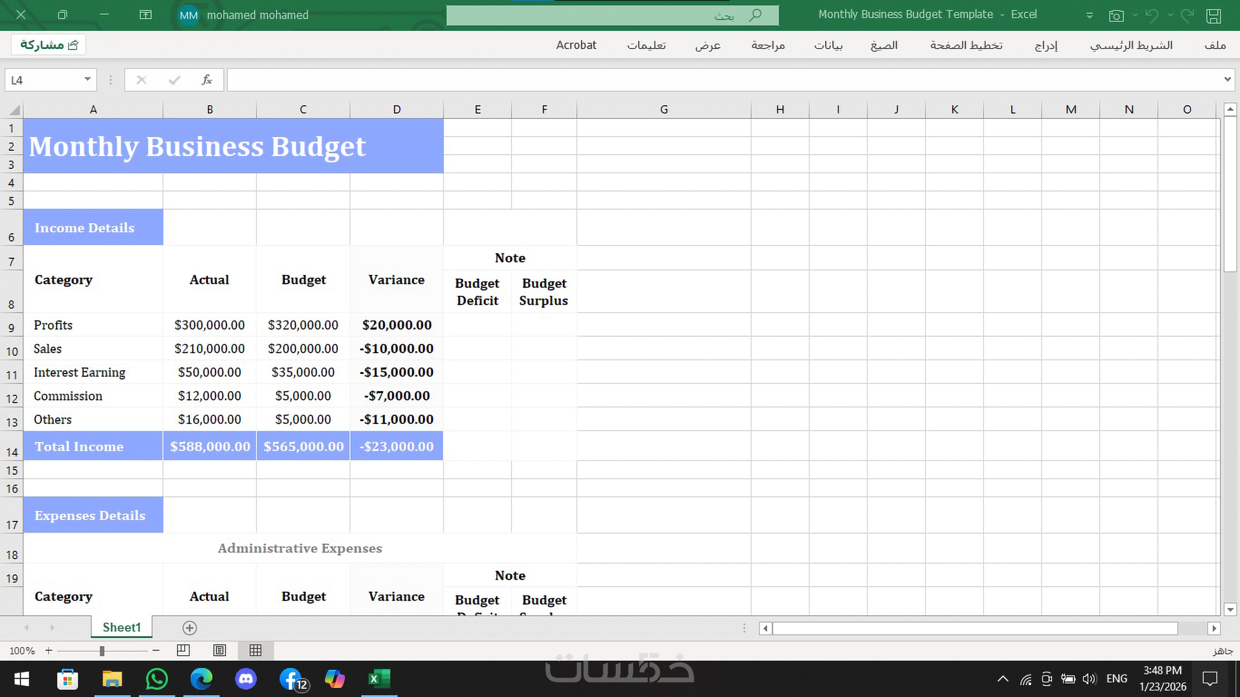Click the mohamed mohamed account name
This screenshot has width=1240, height=697.
257,15
